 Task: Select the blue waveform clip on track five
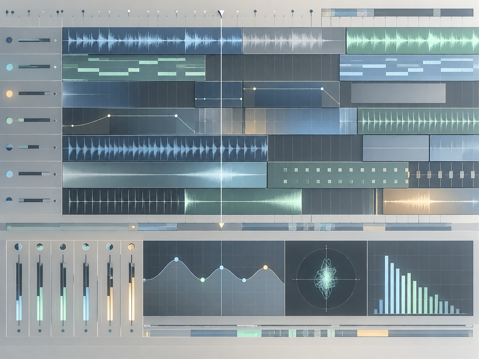[165, 148]
